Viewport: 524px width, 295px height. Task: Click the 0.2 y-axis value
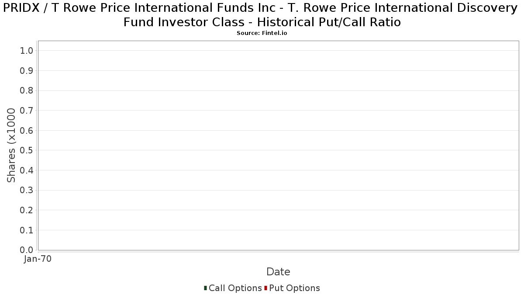point(27,210)
